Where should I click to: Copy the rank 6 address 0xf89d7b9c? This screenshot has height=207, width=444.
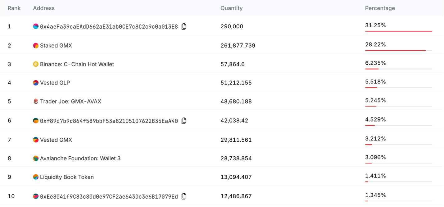(184, 121)
